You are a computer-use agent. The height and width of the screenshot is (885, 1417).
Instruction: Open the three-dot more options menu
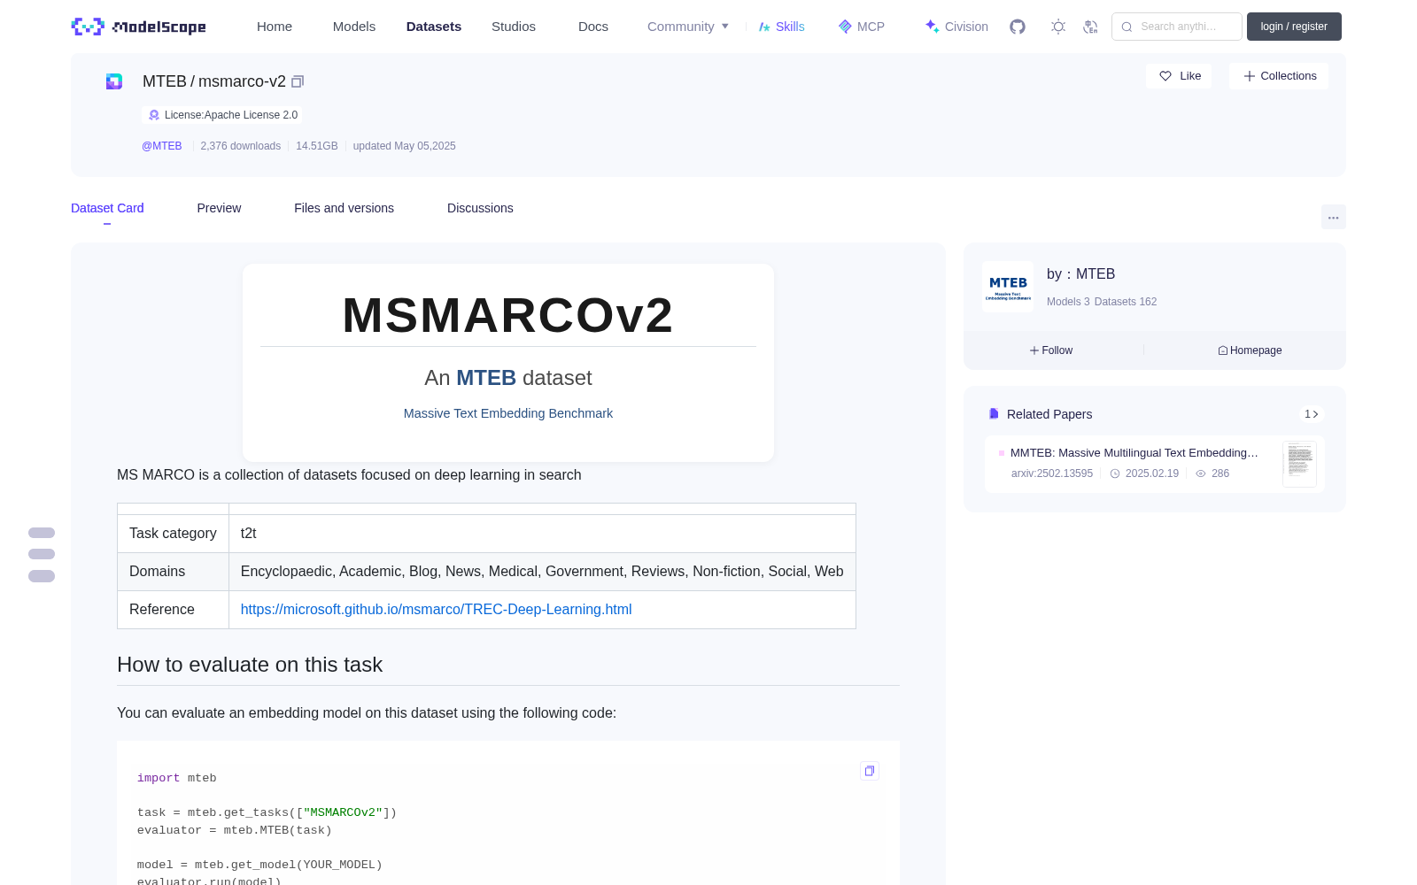click(1333, 217)
